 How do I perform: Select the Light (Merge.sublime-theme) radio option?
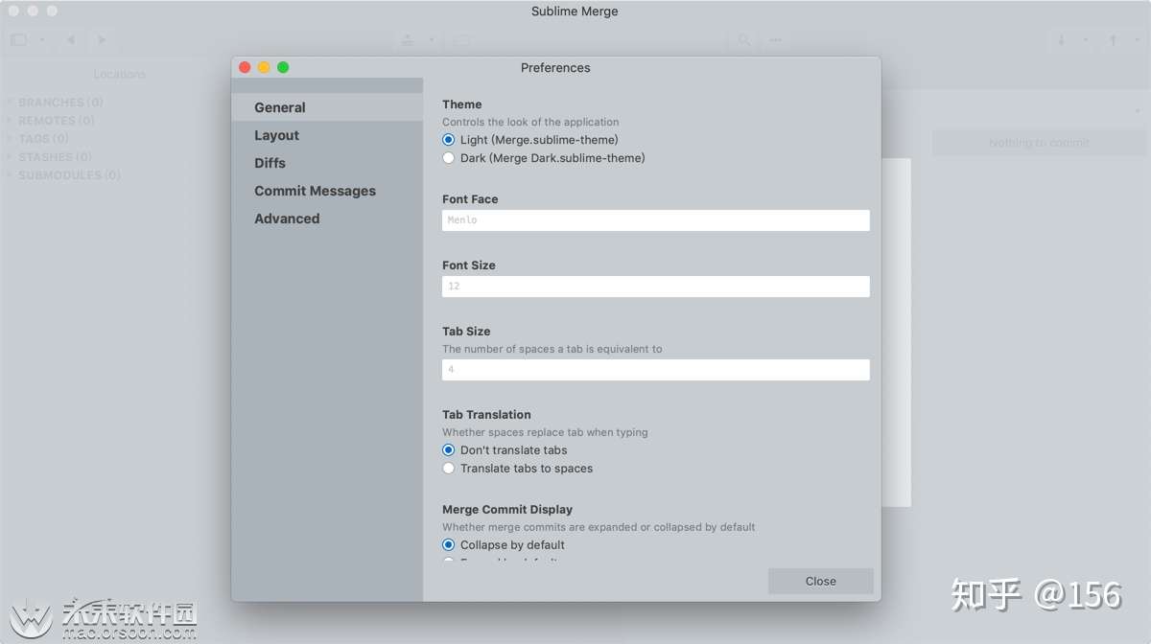pyautogui.click(x=449, y=140)
